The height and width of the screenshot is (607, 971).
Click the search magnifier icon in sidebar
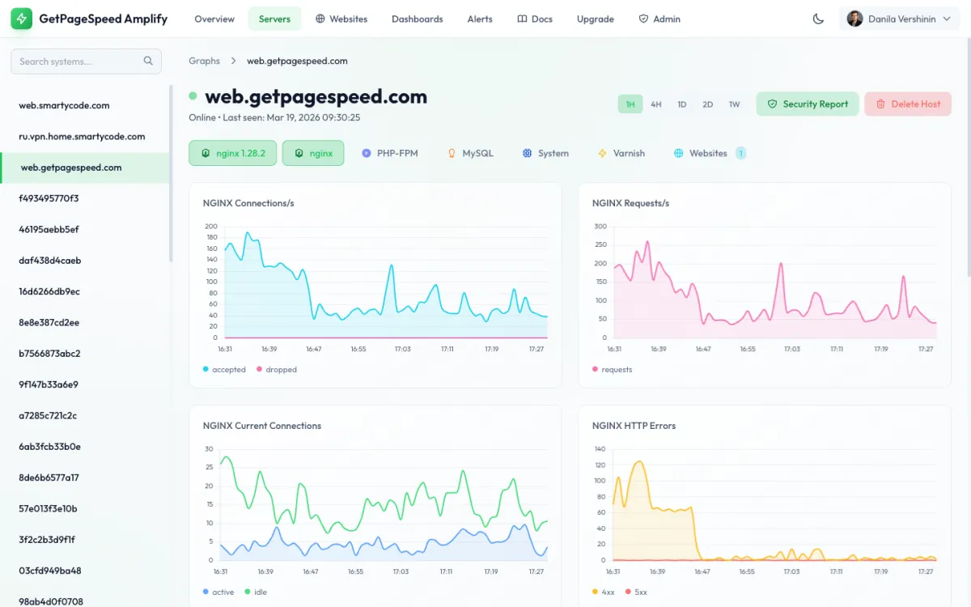(148, 61)
